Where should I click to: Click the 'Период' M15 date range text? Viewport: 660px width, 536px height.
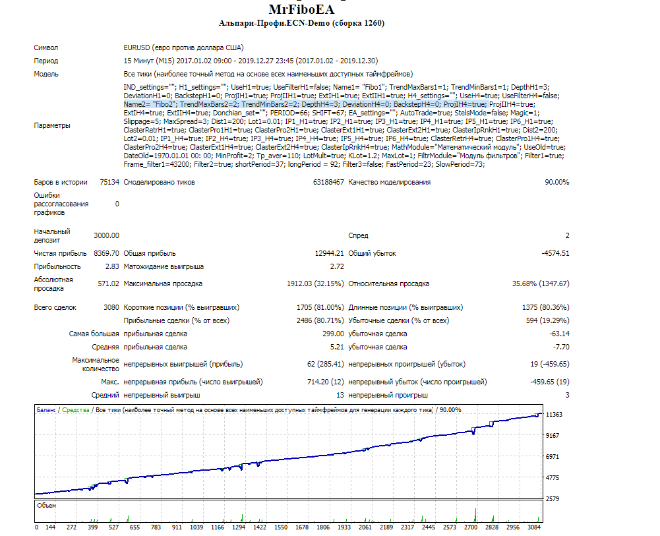(x=251, y=61)
